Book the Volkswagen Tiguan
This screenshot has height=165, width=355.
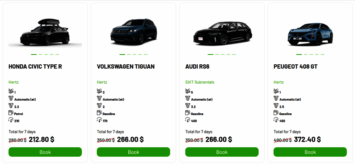tap(133, 152)
